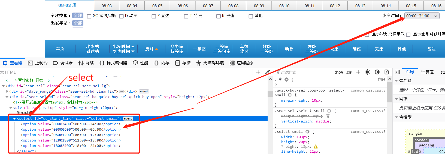Expand the div date_range node
The height and width of the screenshot is (154, 445).
pos(7,92)
